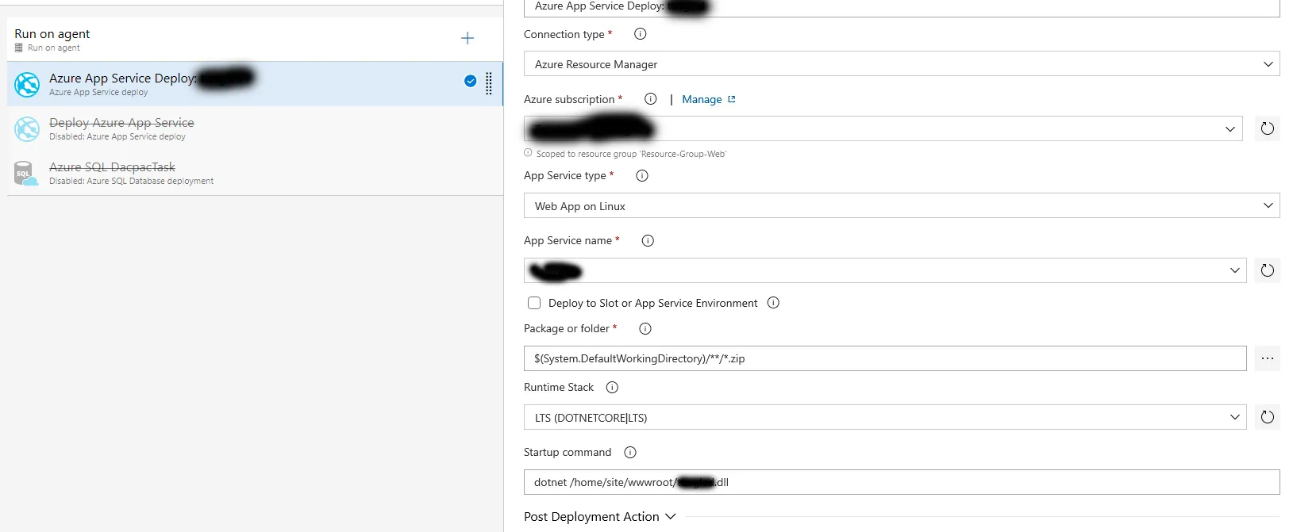This screenshot has height=532, width=1293.
Task: Open the Runtime Stack dropdown
Action: click(885, 418)
